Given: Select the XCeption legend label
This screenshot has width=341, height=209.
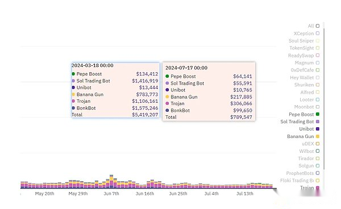Looking at the screenshot, I should 303,34.
